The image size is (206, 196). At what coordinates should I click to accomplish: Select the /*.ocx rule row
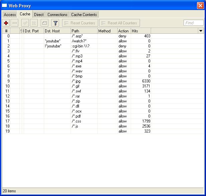pos(103,111)
